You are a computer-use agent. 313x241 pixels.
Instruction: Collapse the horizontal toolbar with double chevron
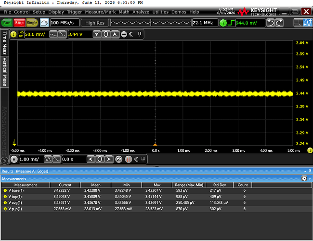136,159
